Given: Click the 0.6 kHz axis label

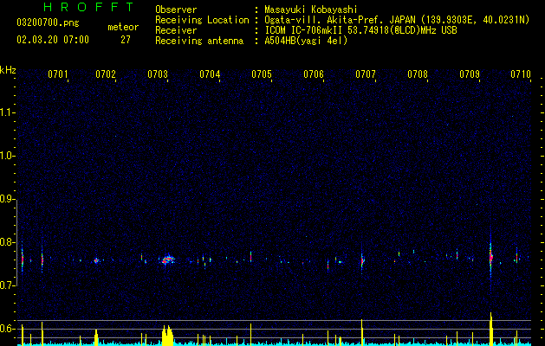Looking at the screenshot, I should point(7,329).
